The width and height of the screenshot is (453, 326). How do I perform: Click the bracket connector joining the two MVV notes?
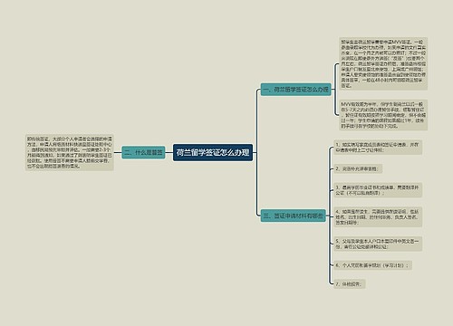335,90
